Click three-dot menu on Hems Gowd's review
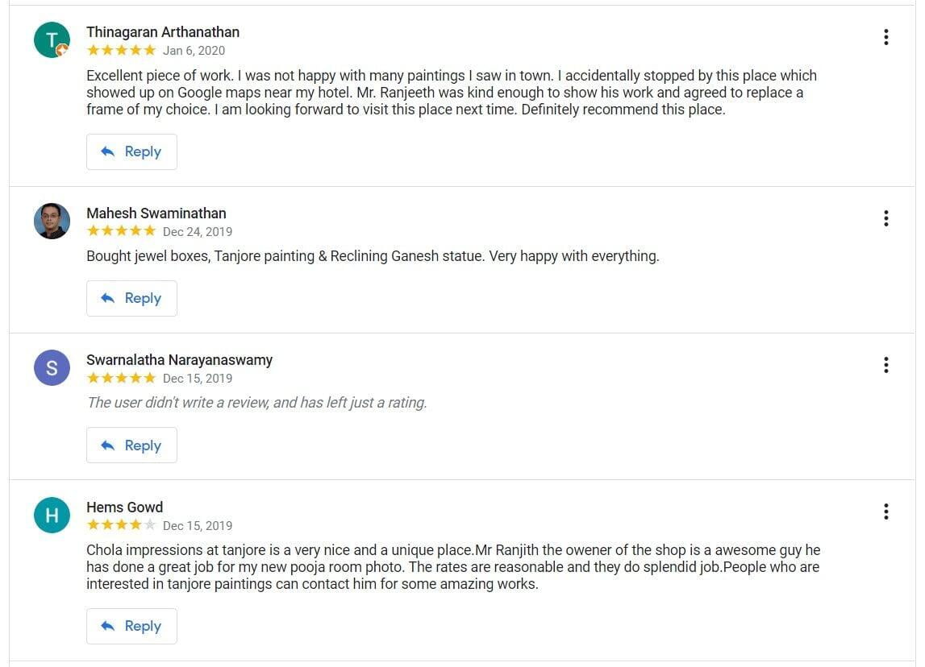Image resolution: width=925 pixels, height=667 pixels. point(885,512)
